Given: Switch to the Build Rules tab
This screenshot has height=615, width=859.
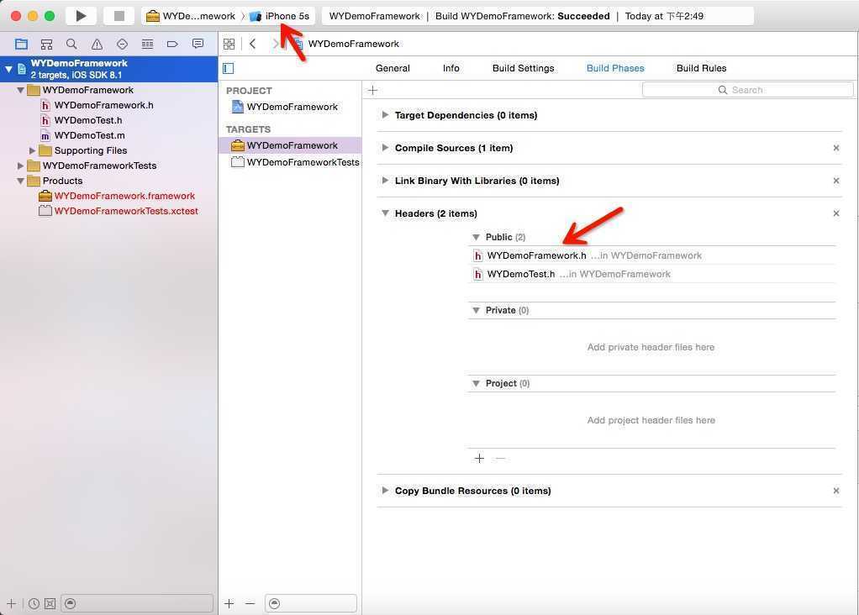Looking at the screenshot, I should pyautogui.click(x=701, y=68).
